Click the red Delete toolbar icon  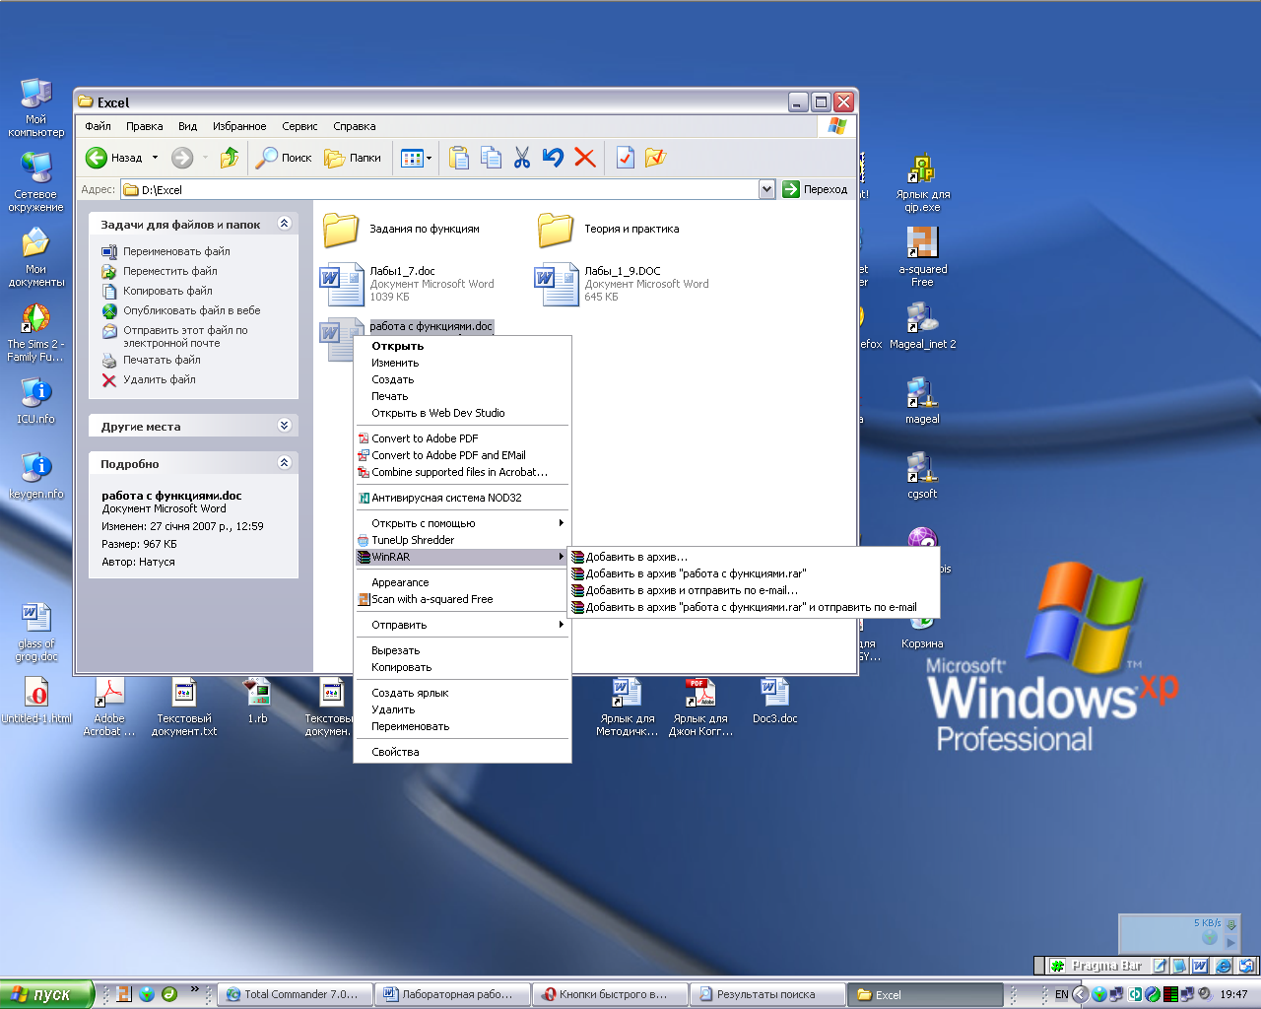[585, 158]
